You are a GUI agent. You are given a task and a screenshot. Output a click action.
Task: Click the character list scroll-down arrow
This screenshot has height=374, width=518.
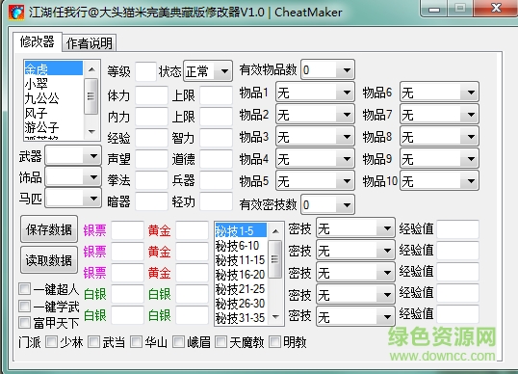coord(91,132)
